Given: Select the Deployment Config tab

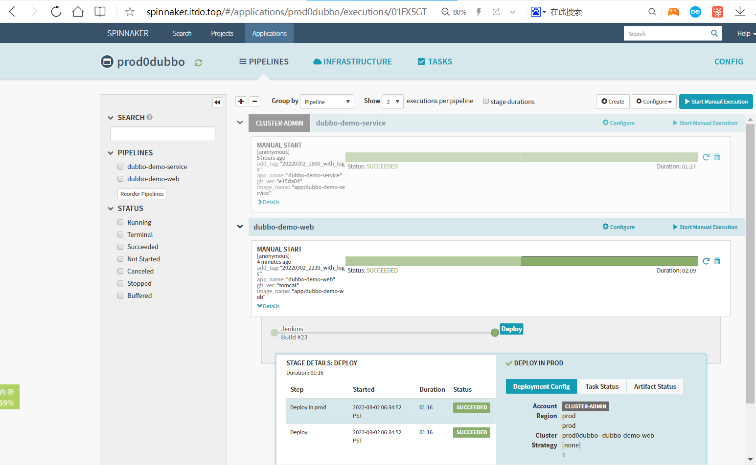Looking at the screenshot, I should 541,386.
